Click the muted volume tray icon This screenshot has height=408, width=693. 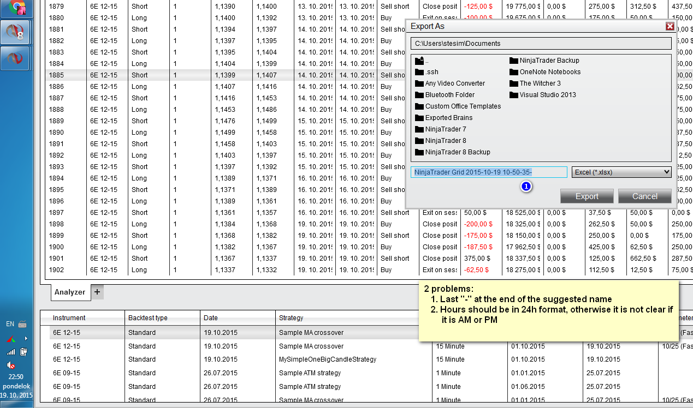(11, 365)
